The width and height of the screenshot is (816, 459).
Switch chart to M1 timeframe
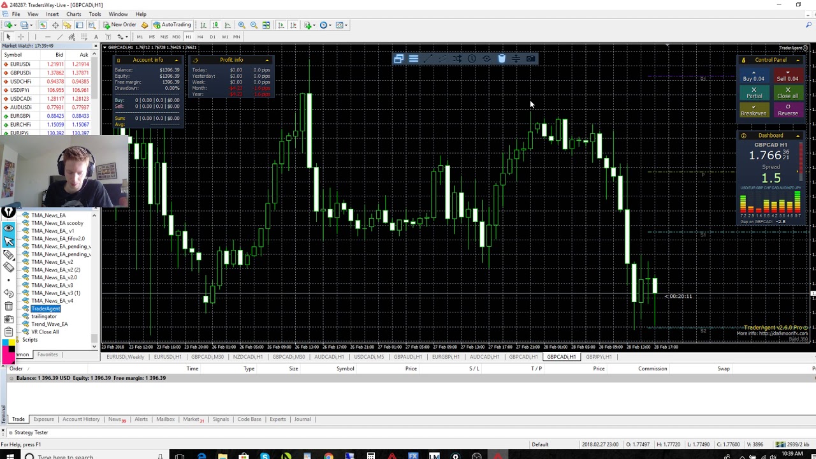[x=140, y=37]
